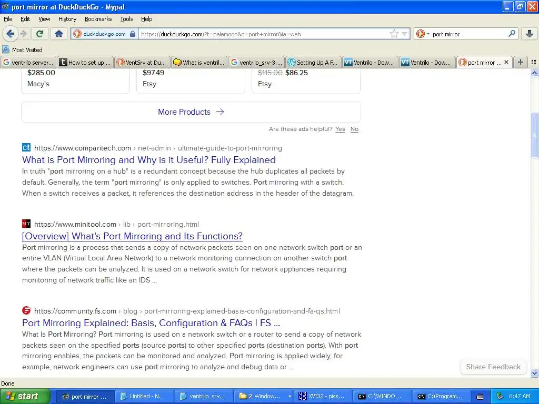Switch to 'Untitled - N...' Notepad taskbar item
This screenshot has width=539, height=404.
pyautogui.click(x=143, y=396)
